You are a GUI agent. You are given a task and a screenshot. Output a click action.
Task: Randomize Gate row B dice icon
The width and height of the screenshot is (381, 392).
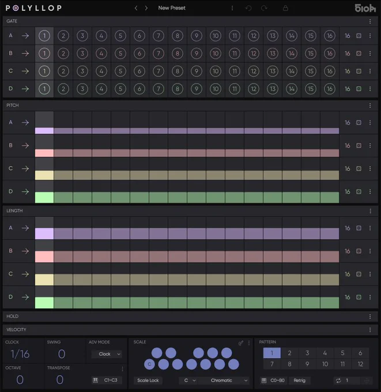click(x=359, y=54)
